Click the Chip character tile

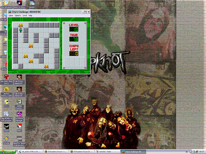21,30
